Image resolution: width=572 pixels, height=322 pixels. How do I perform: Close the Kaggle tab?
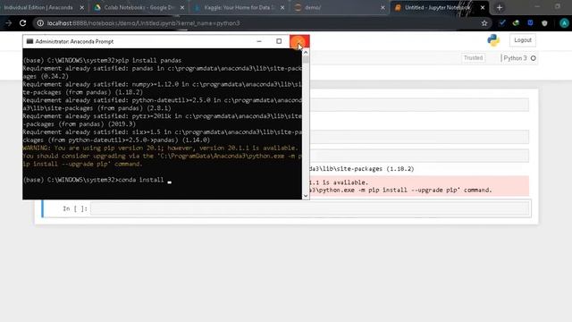tap(282, 7)
